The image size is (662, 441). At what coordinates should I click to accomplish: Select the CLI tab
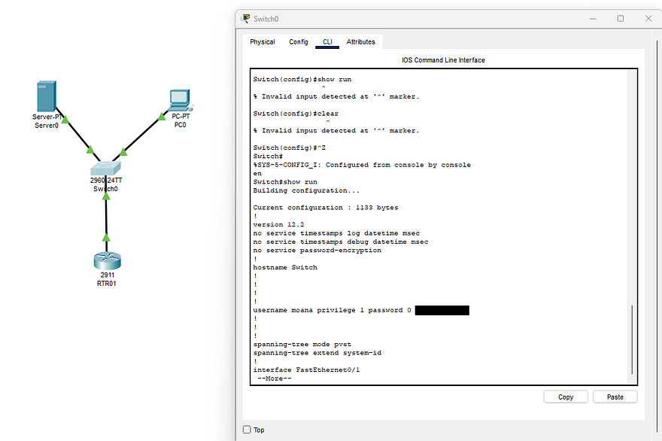tap(327, 42)
